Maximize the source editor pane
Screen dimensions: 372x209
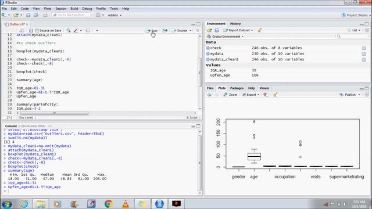(x=198, y=24)
